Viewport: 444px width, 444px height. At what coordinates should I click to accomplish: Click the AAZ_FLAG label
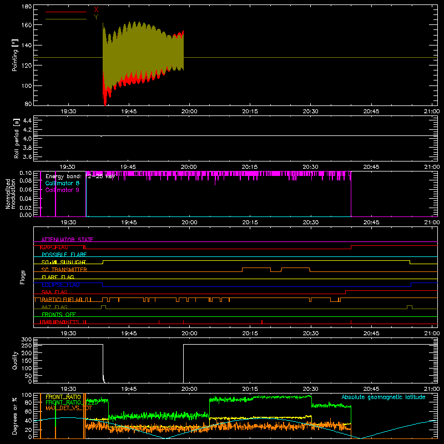pyautogui.click(x=54, y=307)
